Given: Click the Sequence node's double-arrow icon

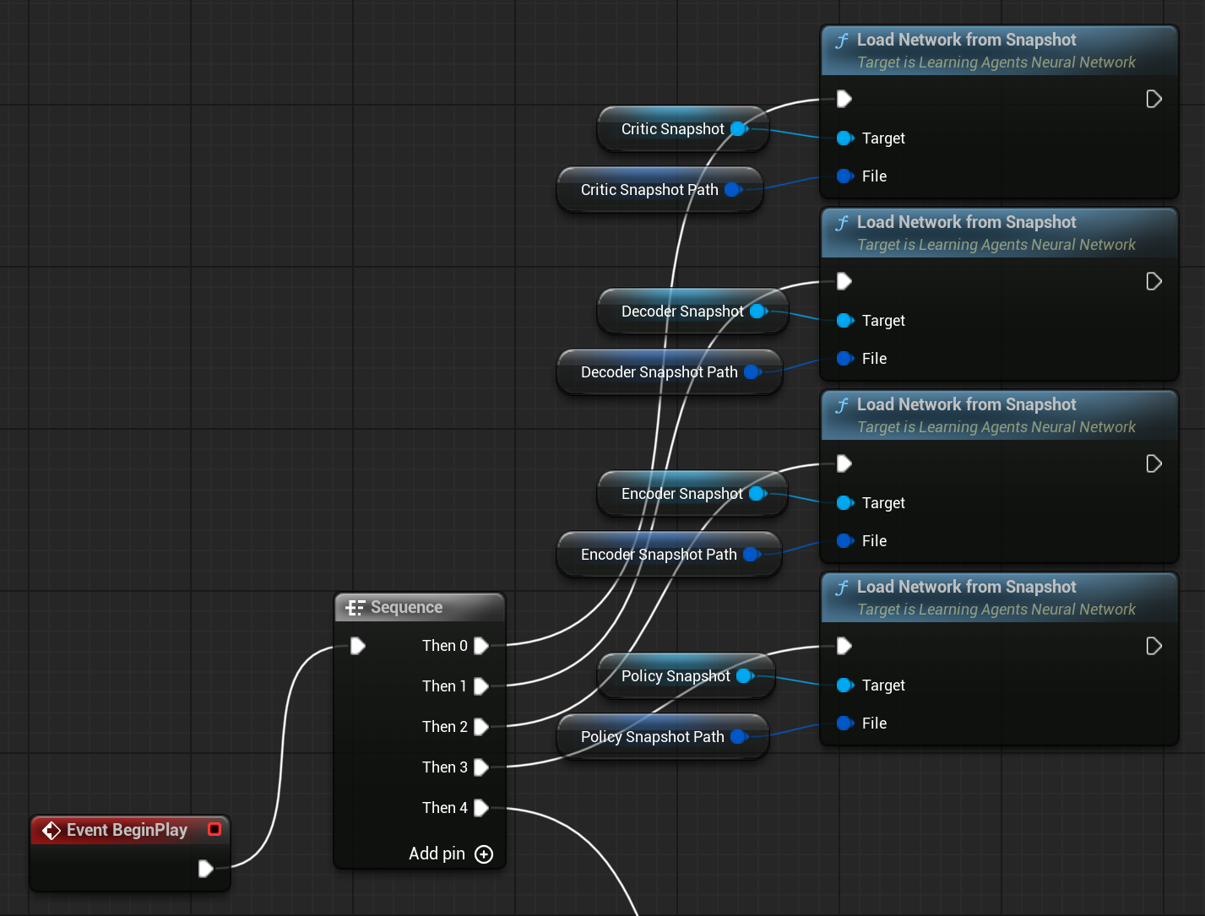Looking at the screenshot, I should (x=356, y=606).
